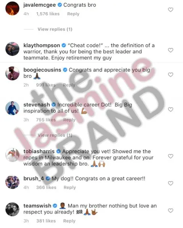Like javalemcgee's comment with the heart
Image resolution: width=183 pixels, height=228 pixels.
coord(170,10)
